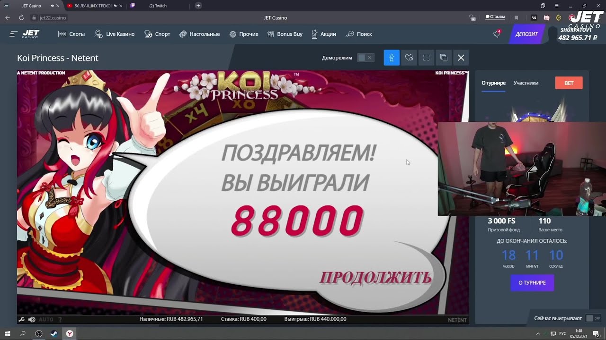This screenshot has height=340, width=606.
Task: Click the Koi Princess - Netent title
Action: (x=58, y=58)
